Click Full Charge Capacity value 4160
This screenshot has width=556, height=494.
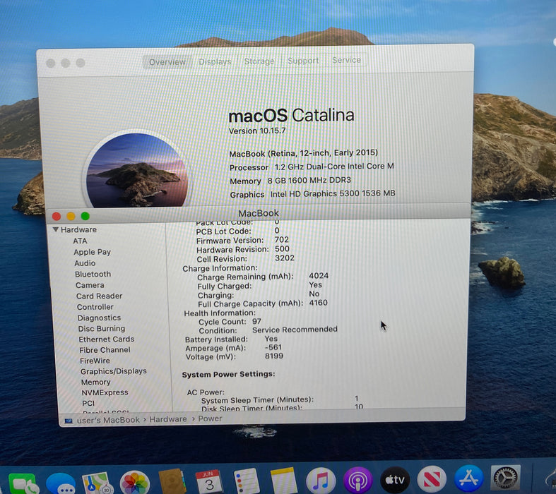pyautogui.click(x=319, y=303)
